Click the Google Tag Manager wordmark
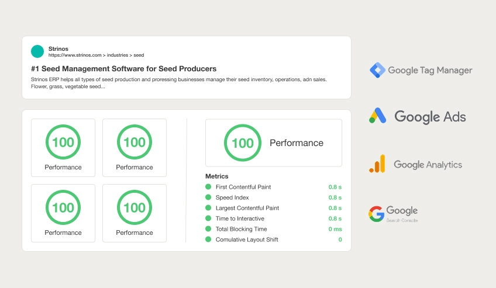This screenshot has width=496, height=288. tap(430, 71)
